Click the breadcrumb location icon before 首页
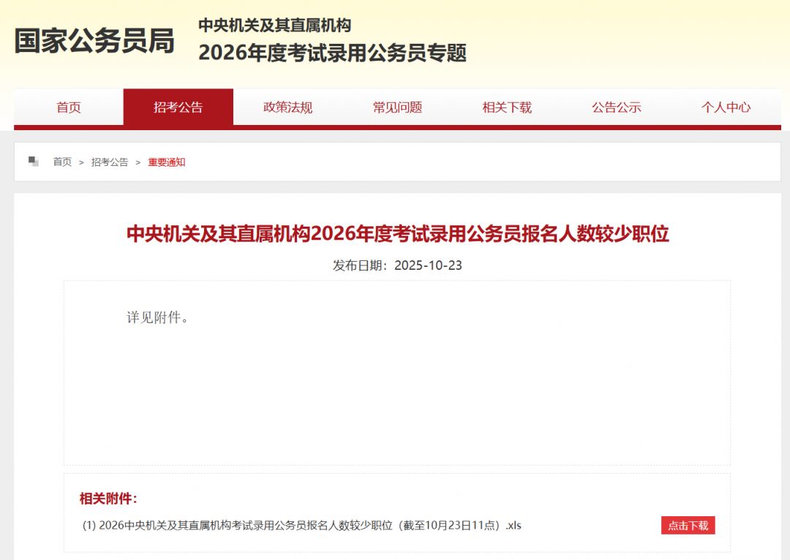 32,161
